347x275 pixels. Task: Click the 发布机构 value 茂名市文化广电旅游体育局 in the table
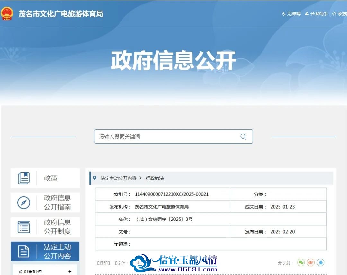pos(162,207)
